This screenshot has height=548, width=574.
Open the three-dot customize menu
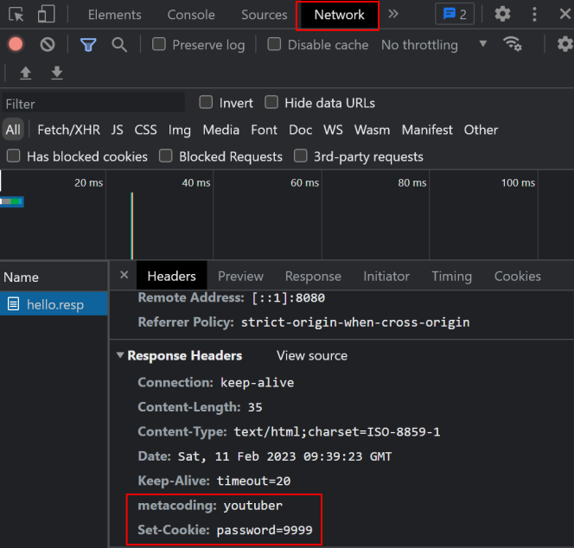tap(534, 15)
